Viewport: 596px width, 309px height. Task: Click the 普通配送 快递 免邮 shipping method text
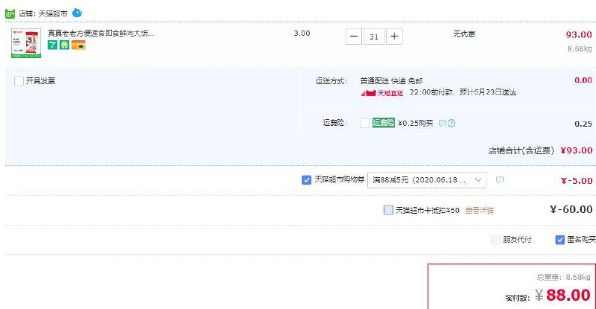391,81
